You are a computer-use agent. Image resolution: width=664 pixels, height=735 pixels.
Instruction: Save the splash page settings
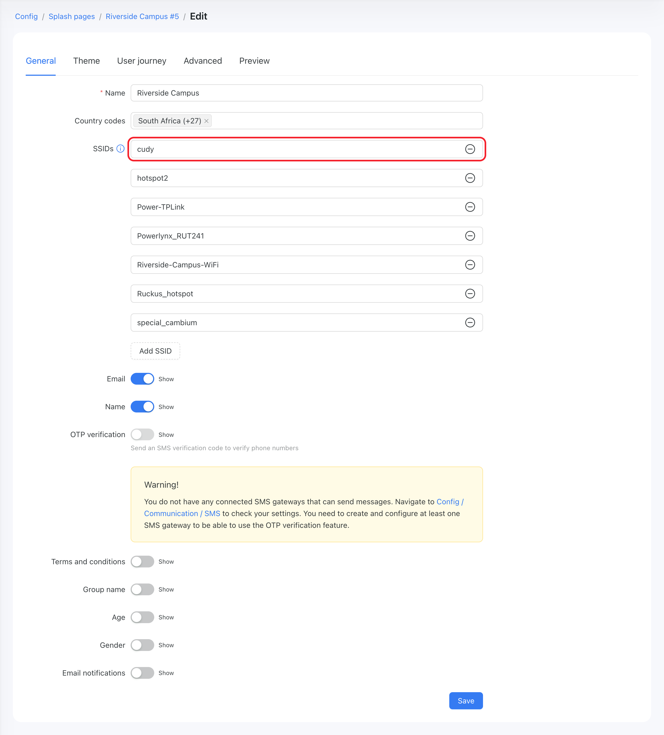466,701
